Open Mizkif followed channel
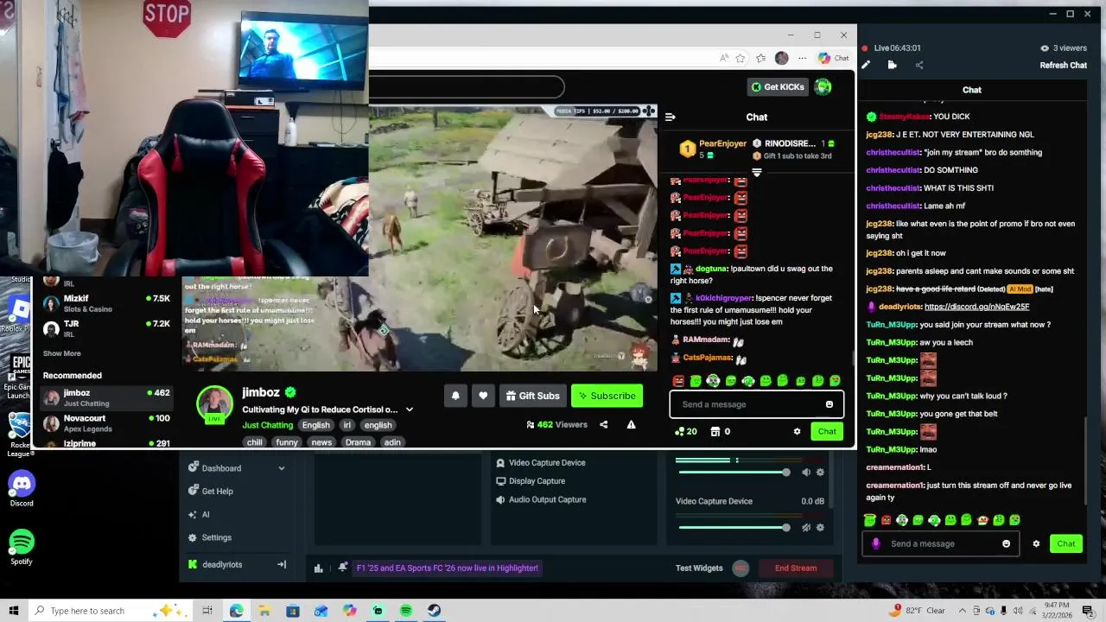Image resolution: width=1106 pixels, height=622 pixels. pyautogui.click(x=107, y=303)
